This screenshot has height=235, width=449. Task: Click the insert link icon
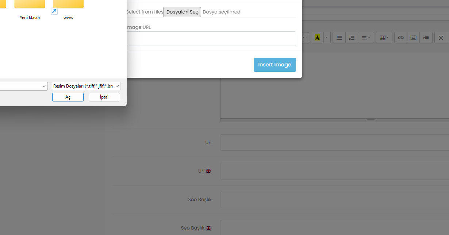click(x=400, y=38)
